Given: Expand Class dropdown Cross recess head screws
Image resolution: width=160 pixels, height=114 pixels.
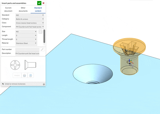Looking at the screenshot, I should pos(30,23).
